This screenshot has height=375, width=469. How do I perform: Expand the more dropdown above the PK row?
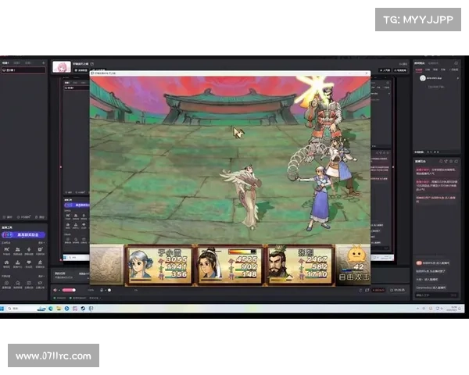(x=41, y=242)
